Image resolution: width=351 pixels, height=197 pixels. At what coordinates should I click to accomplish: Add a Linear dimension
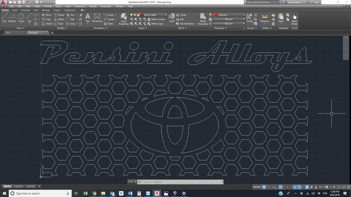click(109, 15)
